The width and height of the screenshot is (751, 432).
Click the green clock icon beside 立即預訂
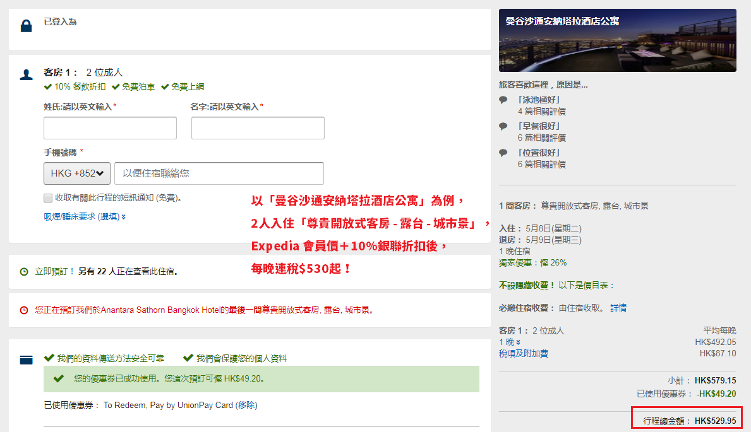pyautogui.click(x=24, y=272)
